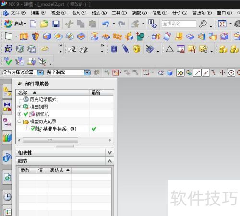Sort by the 表达式 column header
The image size is (240, 216).
click(x=60, y=170)
